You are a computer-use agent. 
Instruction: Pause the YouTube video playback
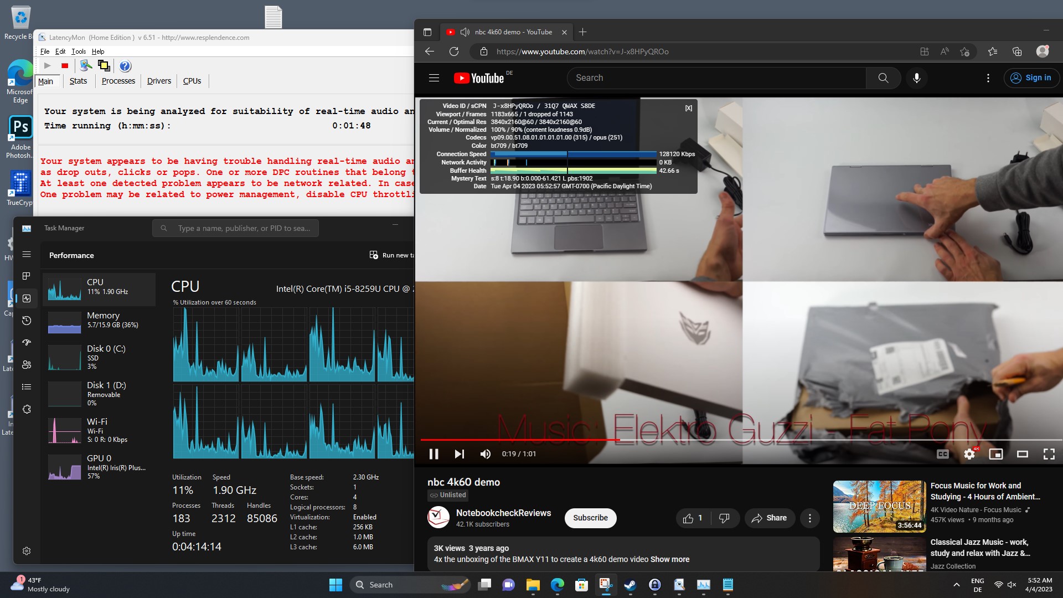[434, 454]
